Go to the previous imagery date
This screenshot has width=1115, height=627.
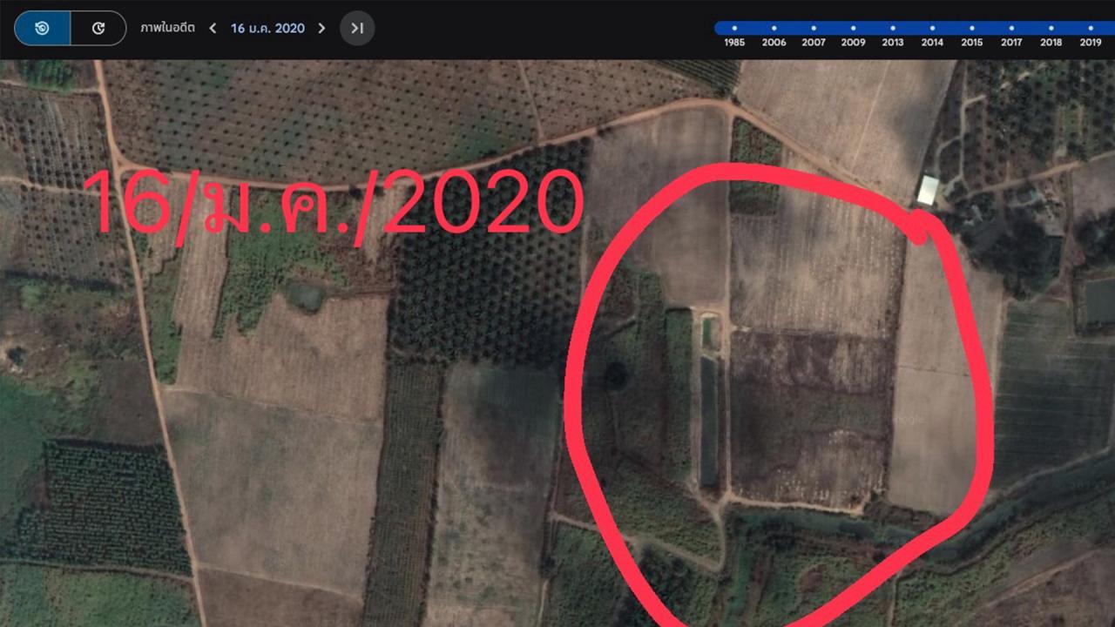(213, 28)
